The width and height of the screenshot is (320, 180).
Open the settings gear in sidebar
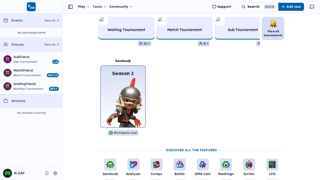pos(55,173)
